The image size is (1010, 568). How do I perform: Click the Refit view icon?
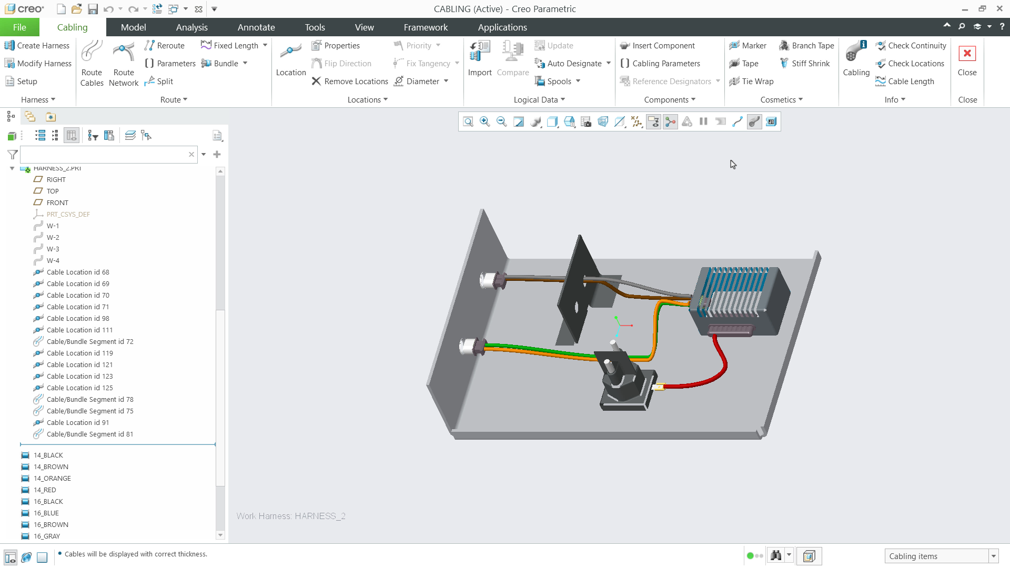click(468, 122)
